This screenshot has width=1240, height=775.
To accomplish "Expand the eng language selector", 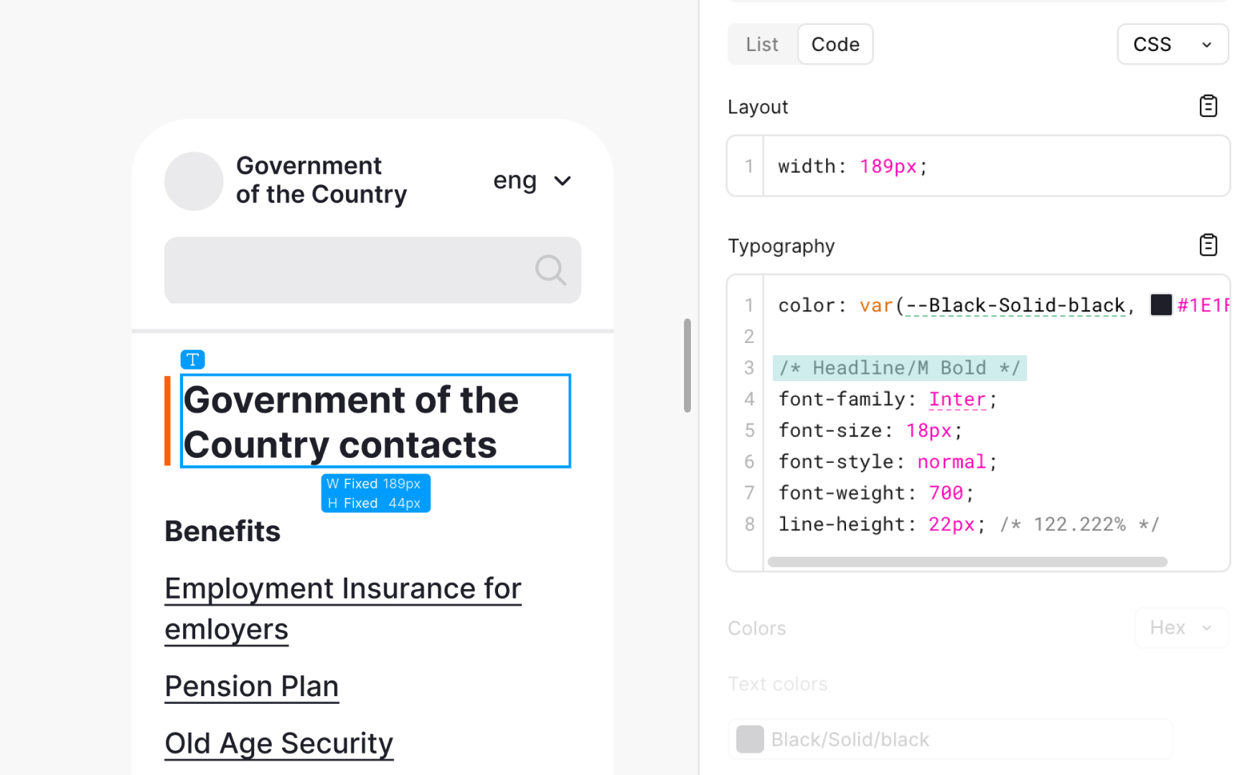I will [x=532, y=181].
